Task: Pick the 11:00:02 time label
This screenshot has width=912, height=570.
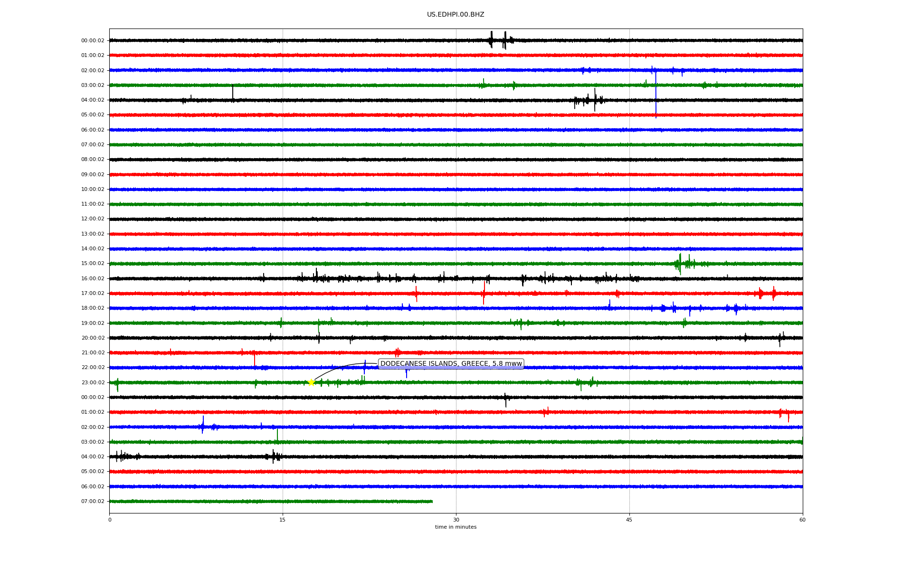Action: (93, 204)
